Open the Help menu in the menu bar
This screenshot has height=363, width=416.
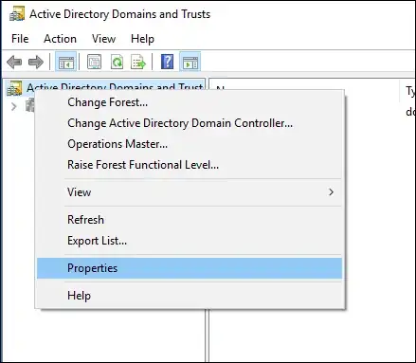(x=142, y=39)
